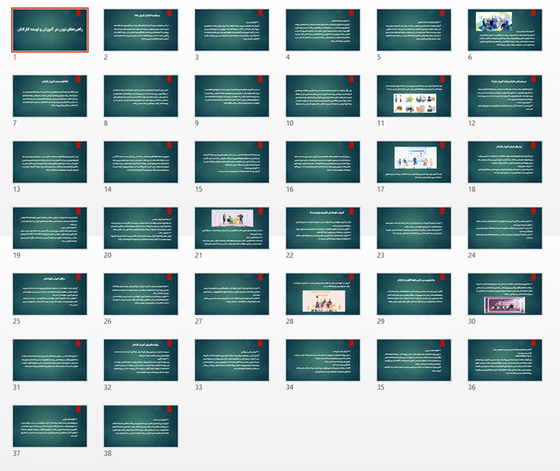Select slide 23 thumbnail

tap(414, 228)
